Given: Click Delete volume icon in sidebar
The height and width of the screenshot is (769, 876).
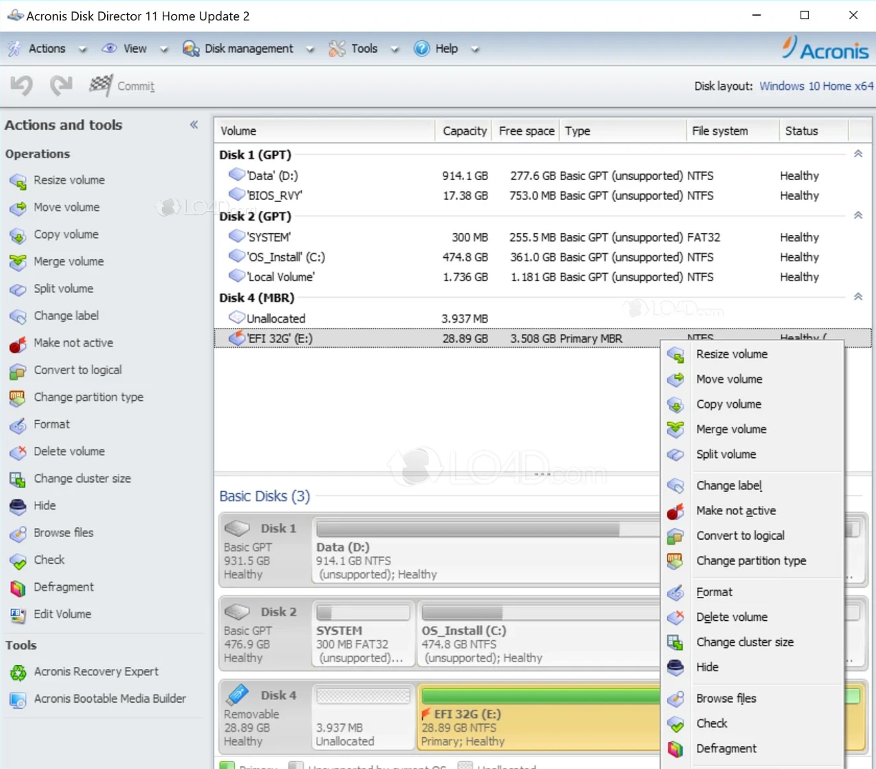Looking at the screenshot, I should pos(18,452).
